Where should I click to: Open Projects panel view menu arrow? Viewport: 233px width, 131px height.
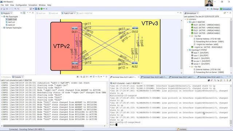(27, 13)
